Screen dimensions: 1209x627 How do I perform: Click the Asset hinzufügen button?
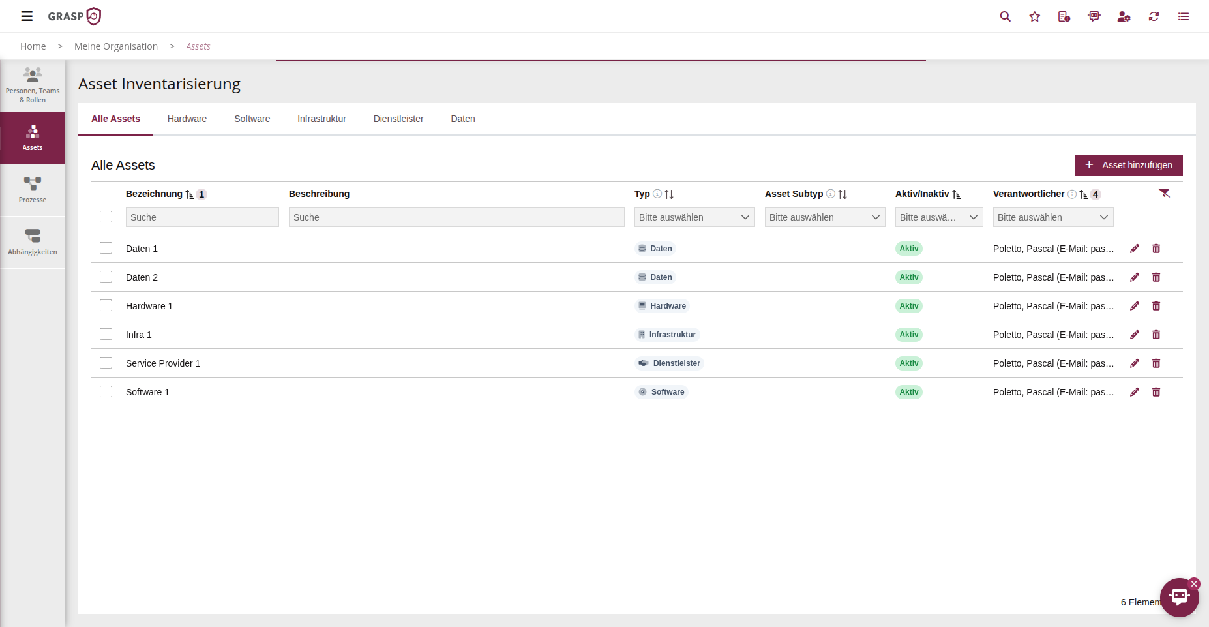click(x=1128, y=165)
